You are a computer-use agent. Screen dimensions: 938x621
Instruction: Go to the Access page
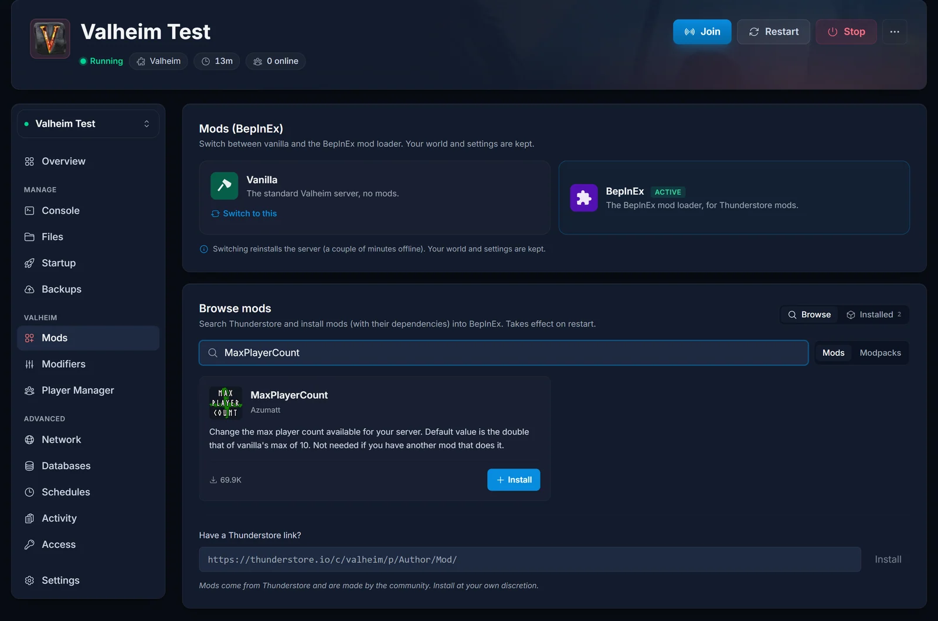point(88,545)
